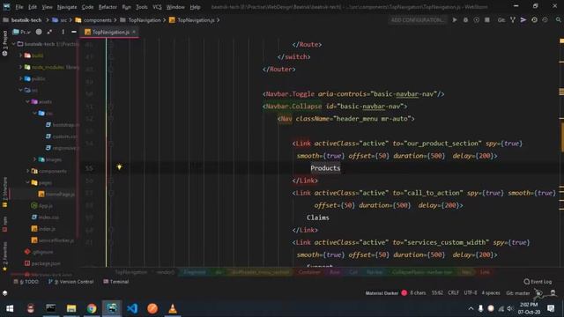Click the 4 spaces indent status item
The height and width of the screenshot is (317, 564).
pyautogui.click(x=491, y=293)
